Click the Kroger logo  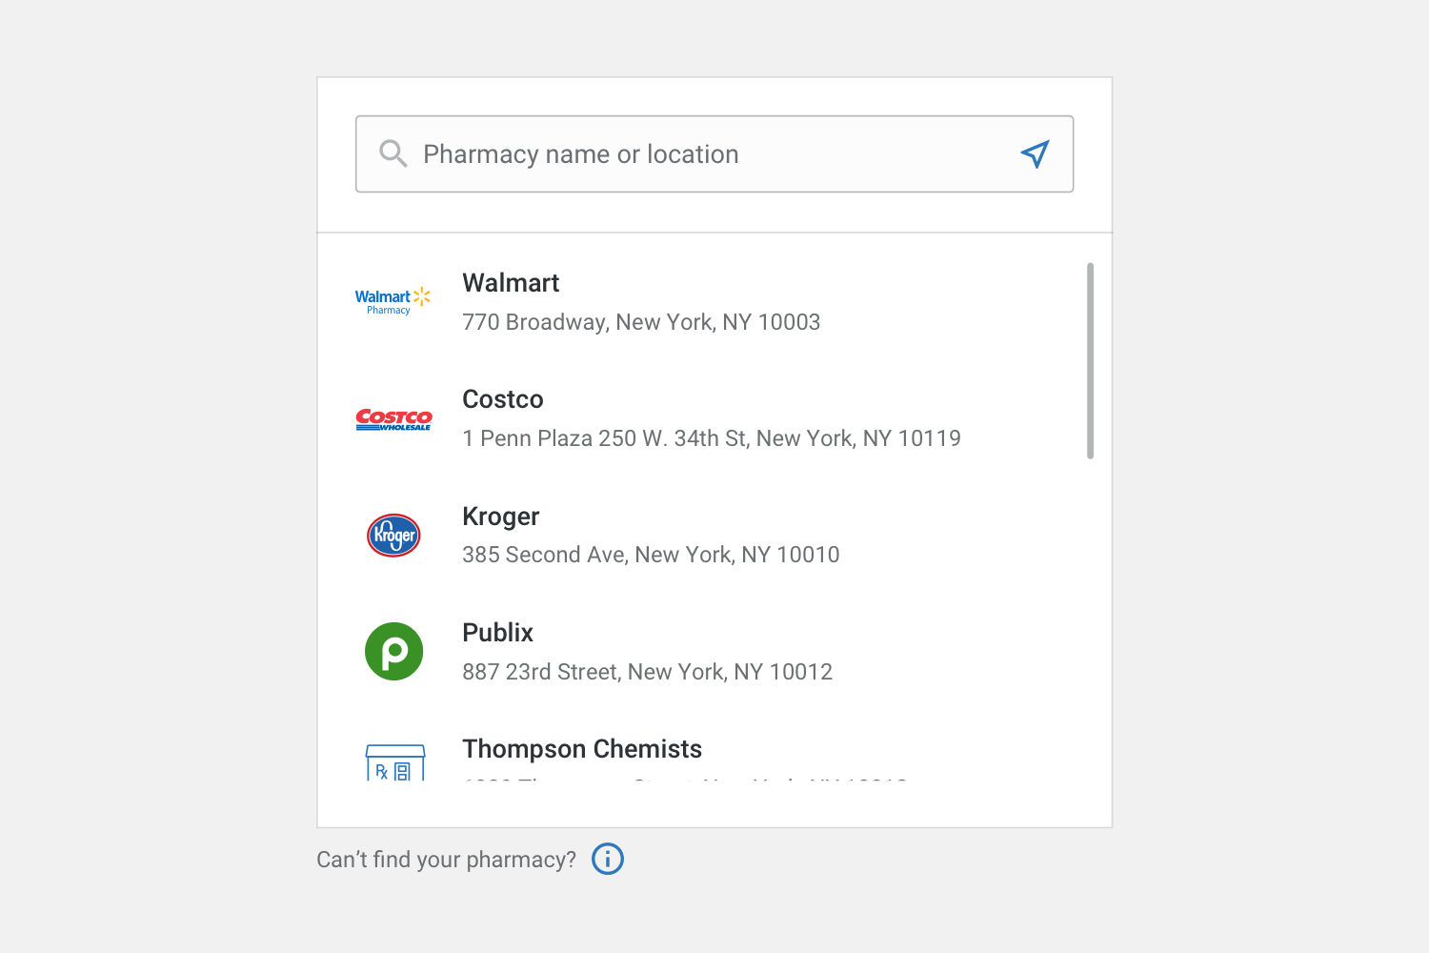click(393, 536)
